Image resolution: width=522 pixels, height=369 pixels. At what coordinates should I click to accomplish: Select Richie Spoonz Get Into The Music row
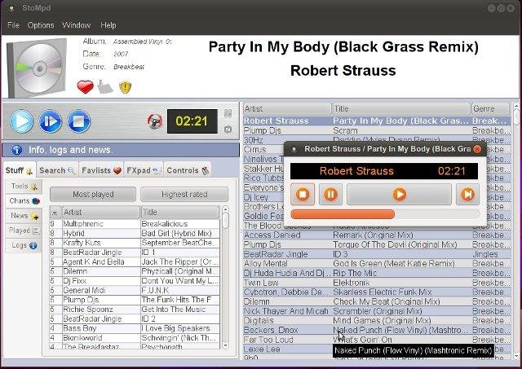pos(135,310)
